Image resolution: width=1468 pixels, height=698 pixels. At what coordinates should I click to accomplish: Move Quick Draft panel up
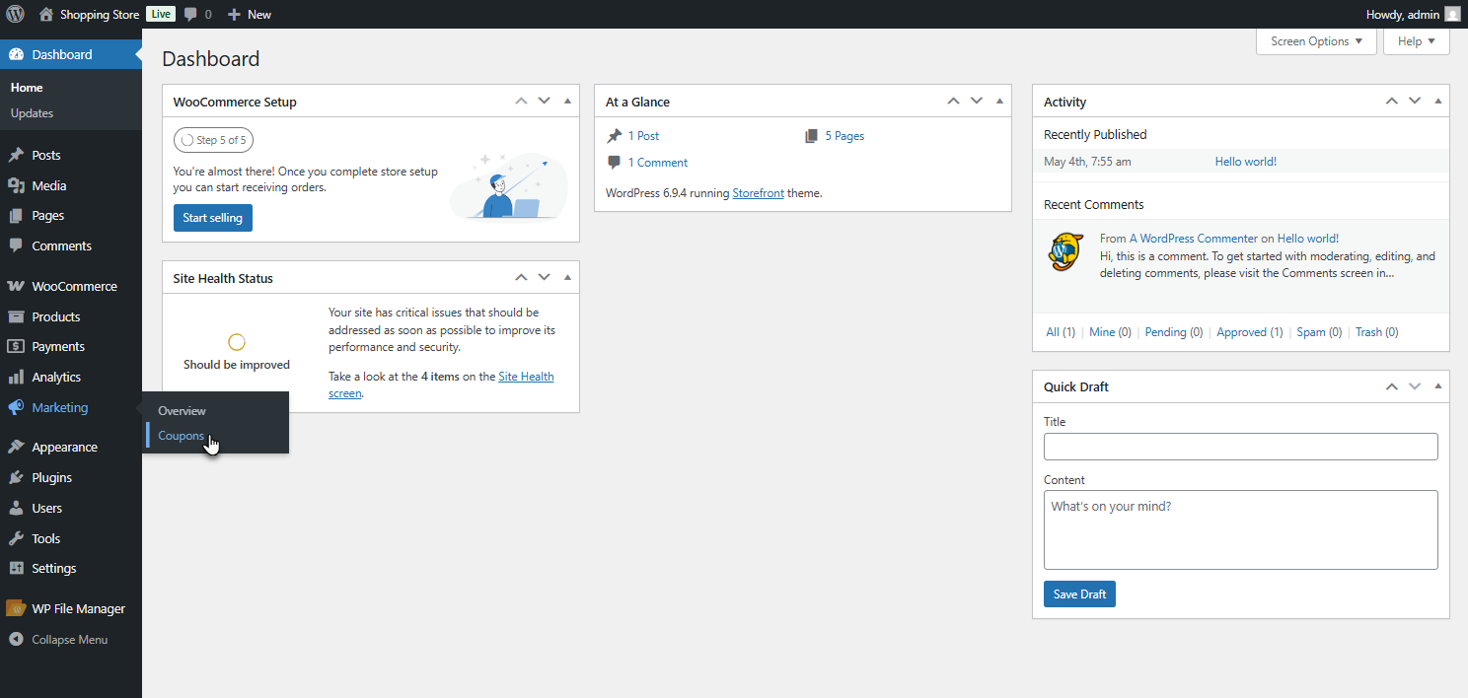point(1391,386)
